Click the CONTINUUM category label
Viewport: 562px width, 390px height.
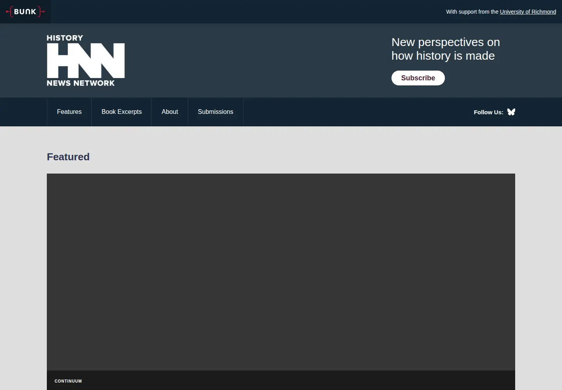[x=68, y=381]
